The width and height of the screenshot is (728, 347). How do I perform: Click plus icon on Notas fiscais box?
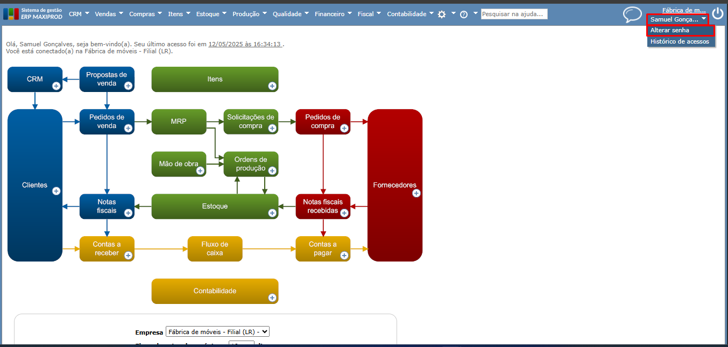[128, 213]
